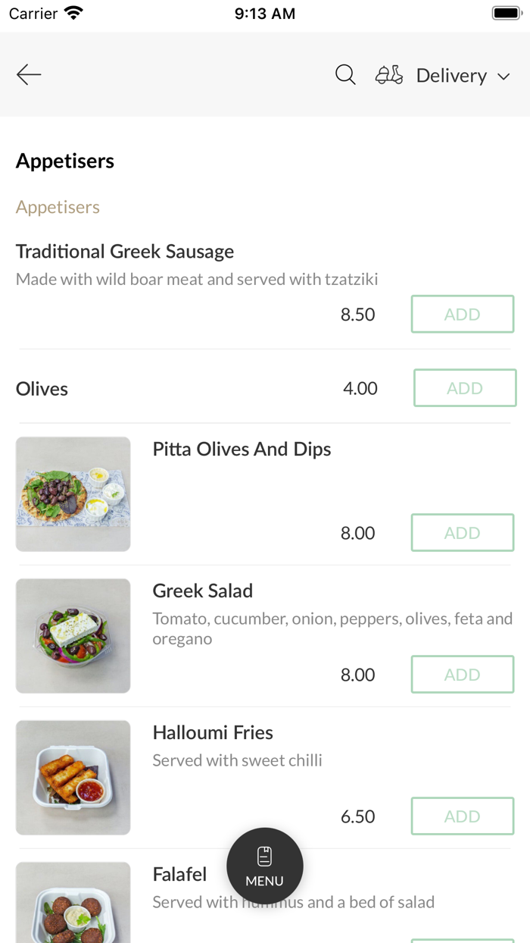Tap the delivery scooter icon
Screen dimensions: 530x943
coord(389,75)
